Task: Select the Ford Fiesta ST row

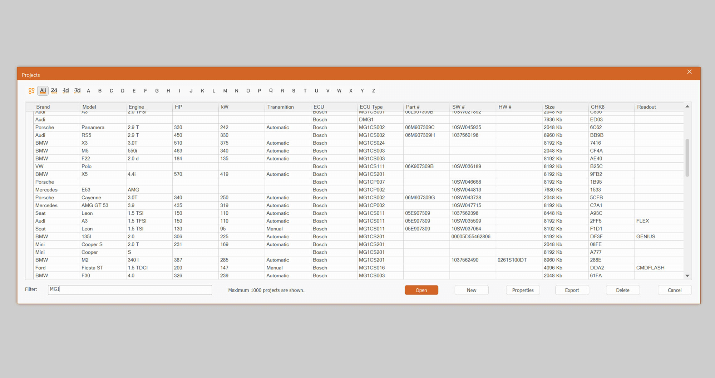Action: 359,268
